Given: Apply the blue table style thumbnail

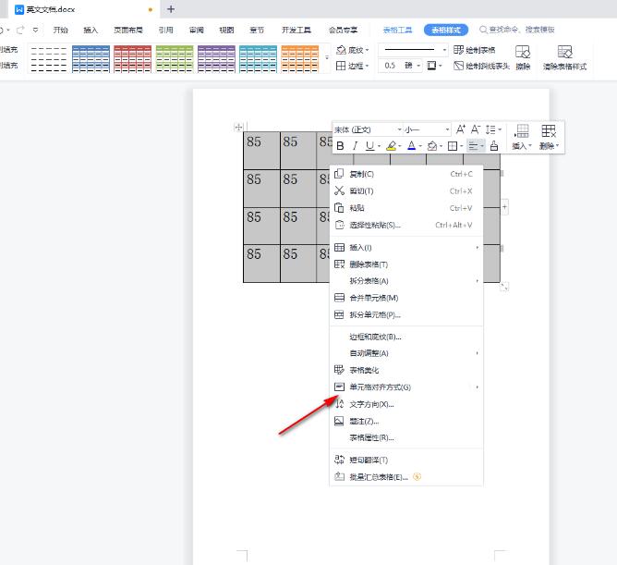Looking at the screenshot, I should click(x=91, y=58).
